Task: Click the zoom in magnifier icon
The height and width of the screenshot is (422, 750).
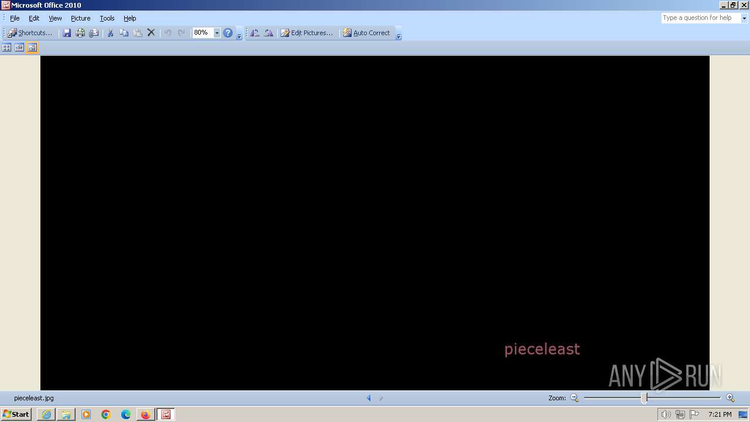Action: (730, 398)
